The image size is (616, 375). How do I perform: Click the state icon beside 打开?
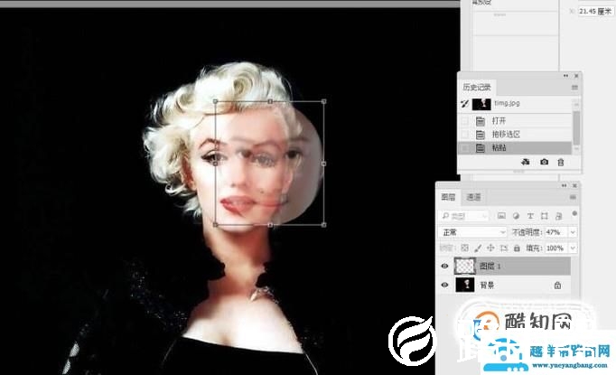pos(481,121)
